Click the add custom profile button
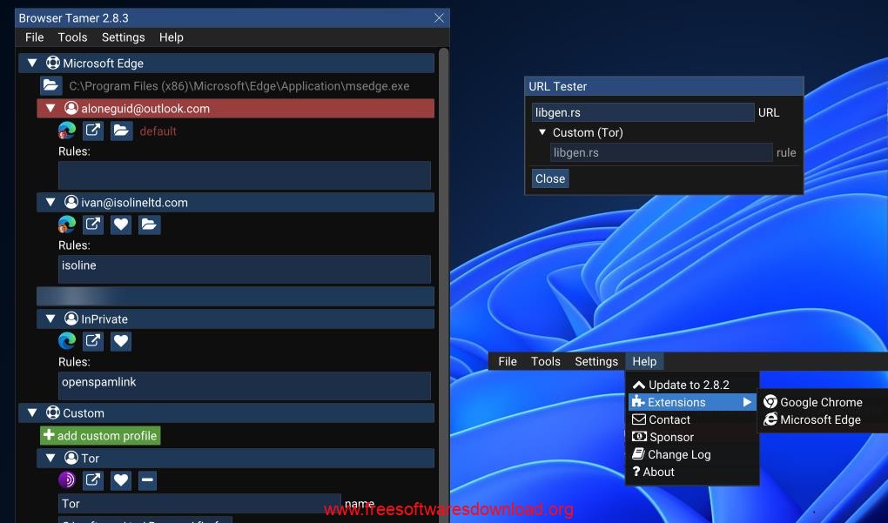This screenshot has width=888, height=523. 100,435
